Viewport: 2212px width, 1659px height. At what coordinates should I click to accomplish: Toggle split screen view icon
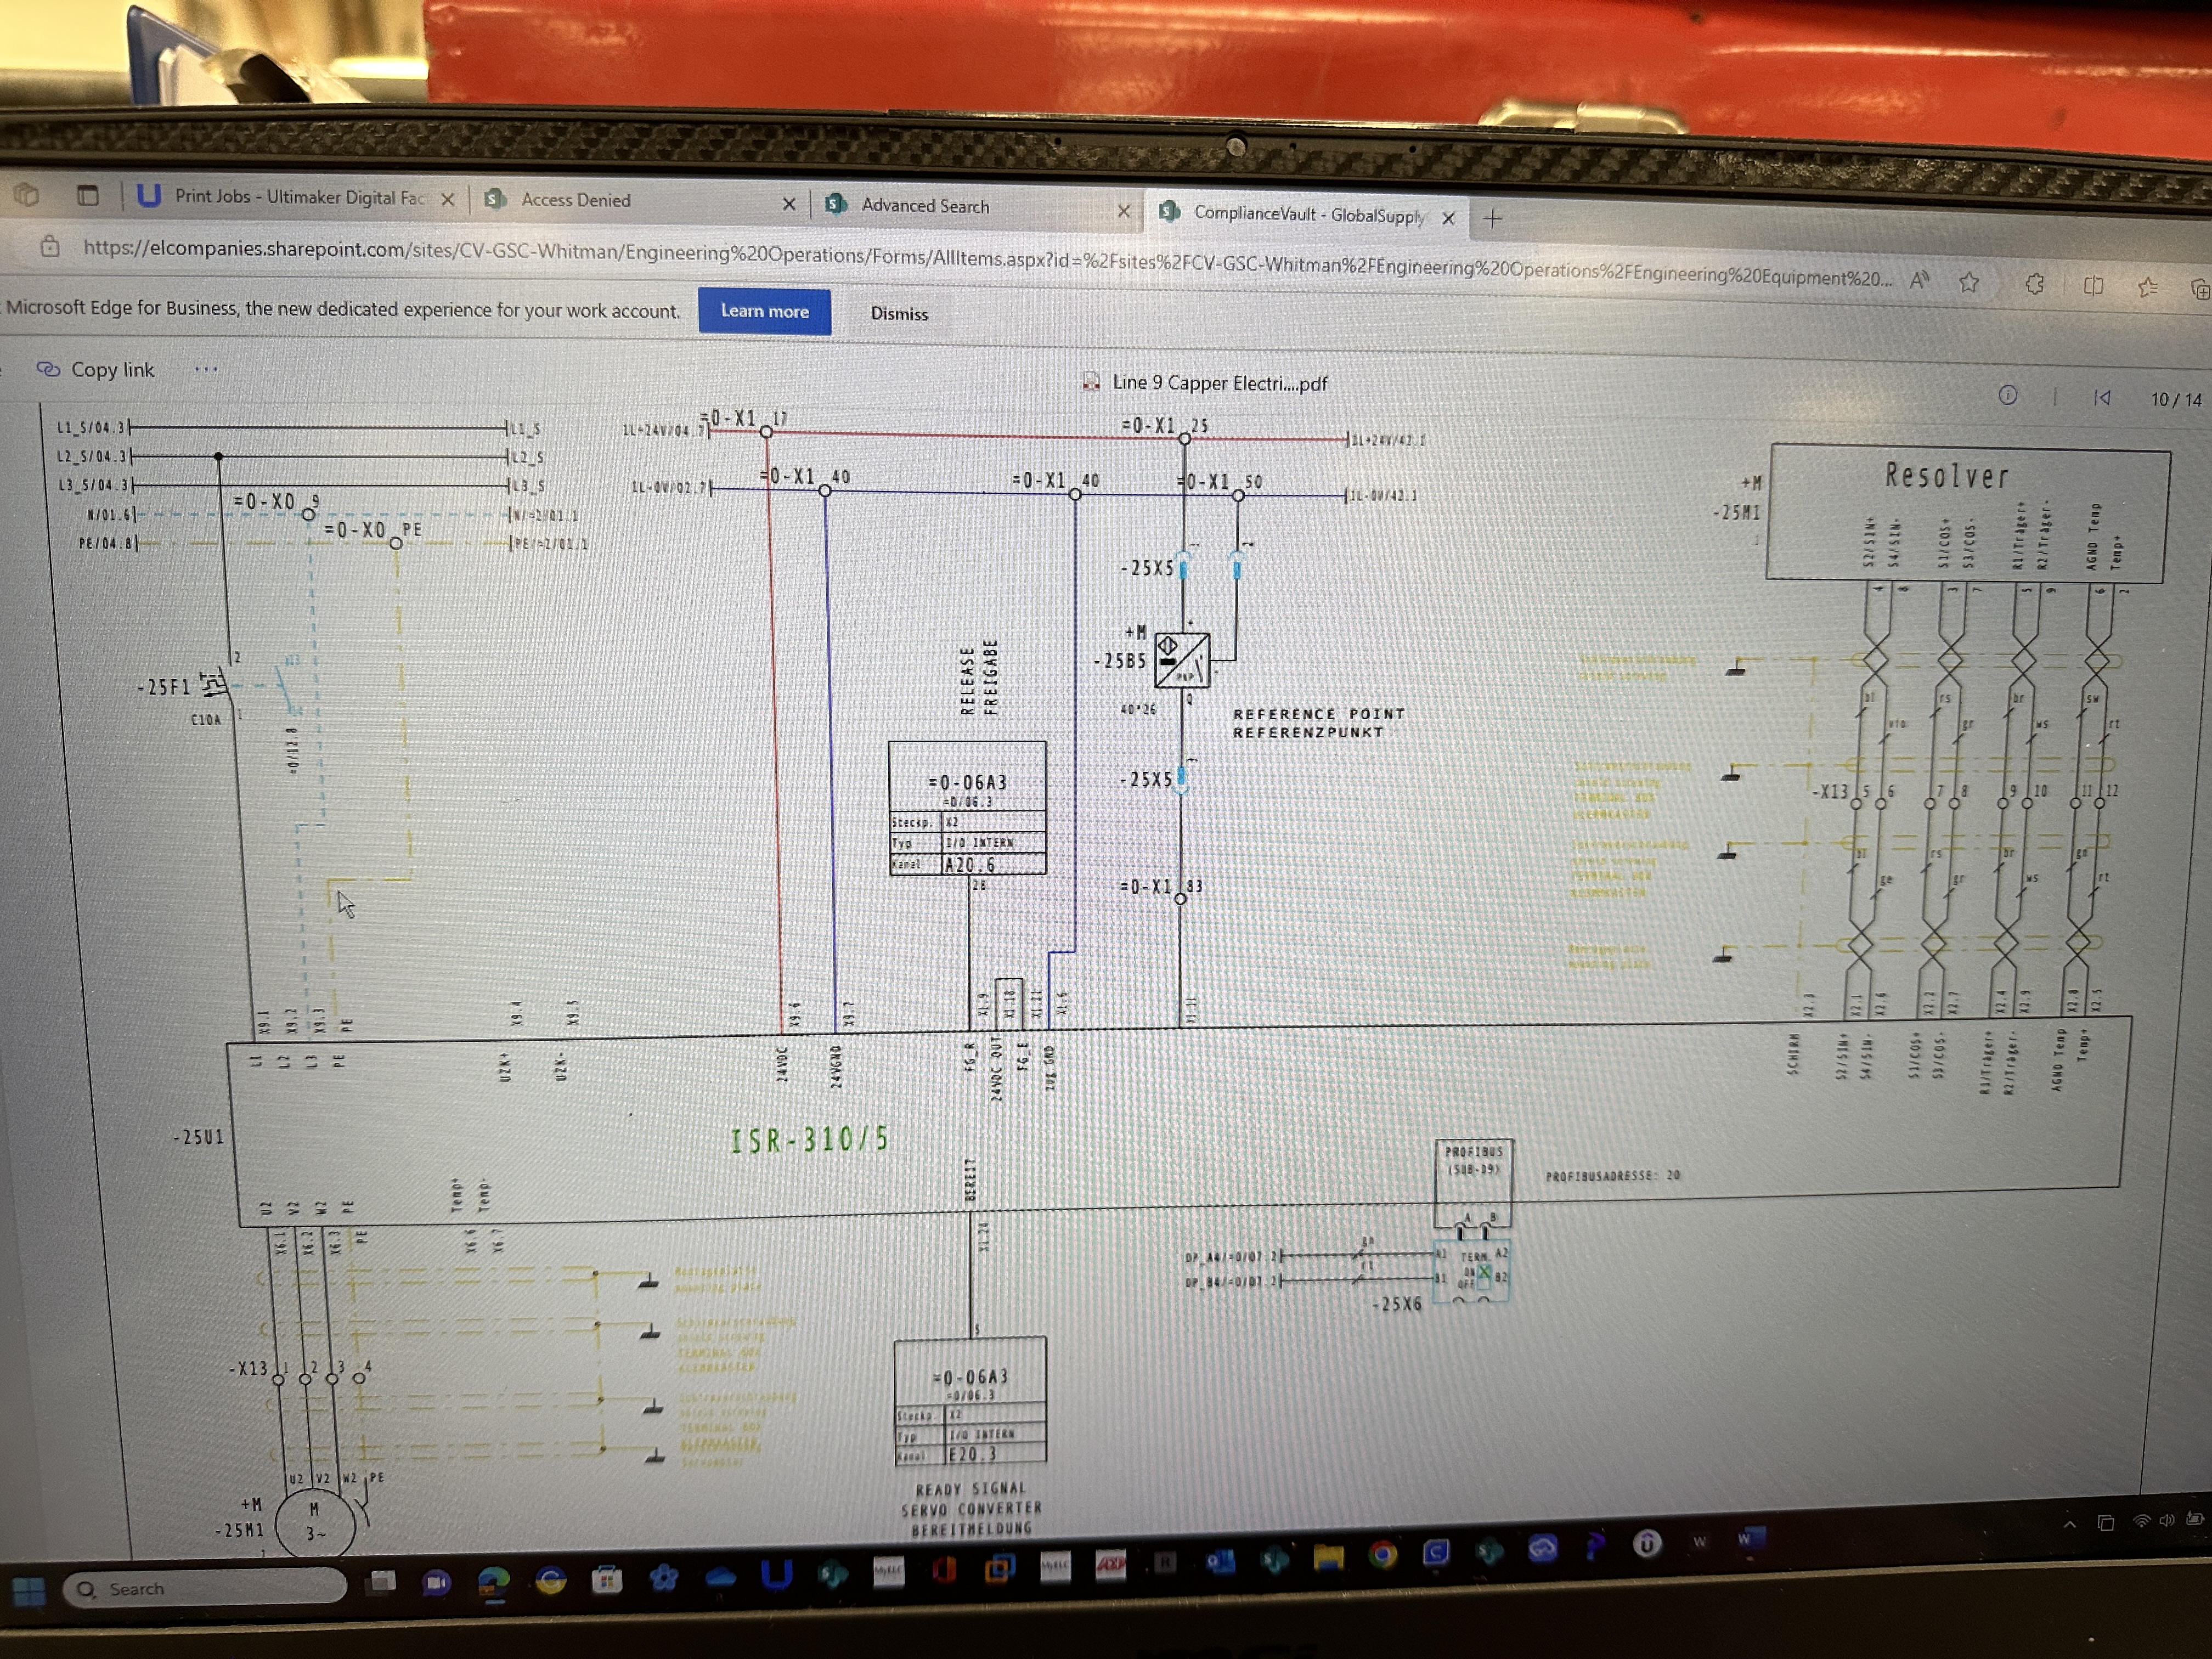click(2093, 286)
